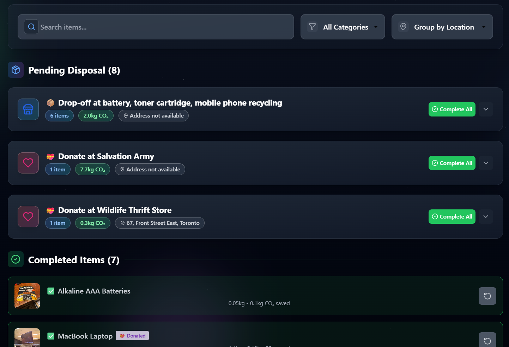Click the green check icon beside Completed Items heading
The width and height of the screenshot is (509, 347).
(16, 259)
